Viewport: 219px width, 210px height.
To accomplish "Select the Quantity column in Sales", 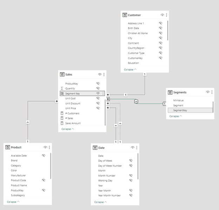I will (x=70, y=88).
